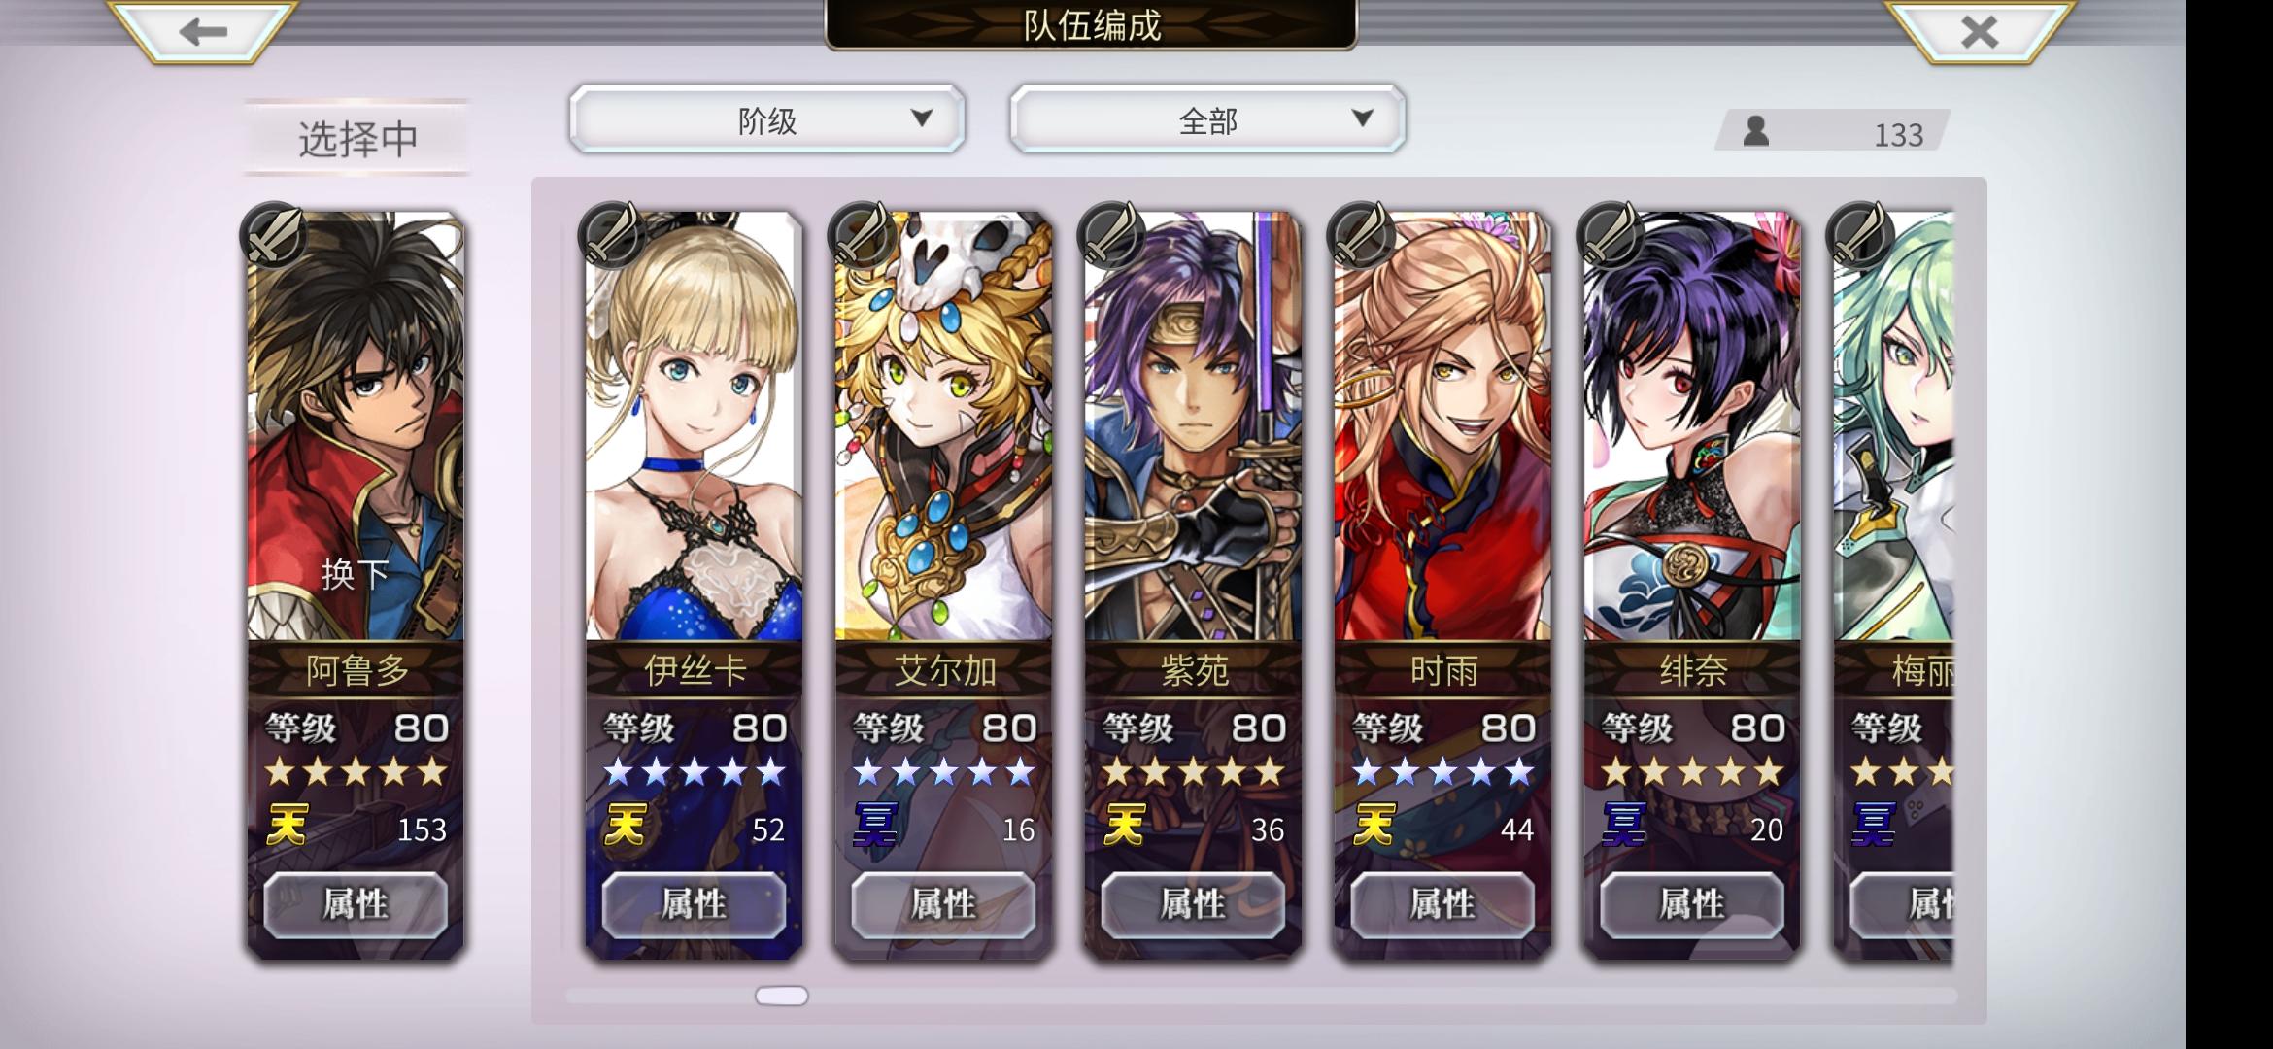Open the 全部 filter dropdown
Viewport: 2273px width, 1049px height.
click(1207, 119)
